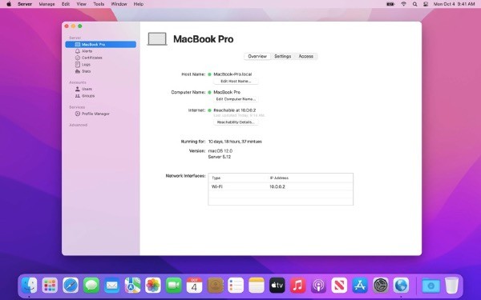Click Edit Computer Name button

point(236,99)
